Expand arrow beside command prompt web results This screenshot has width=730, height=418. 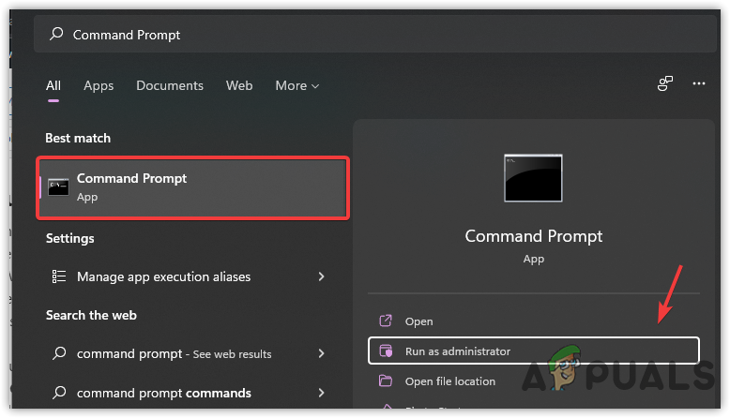(322, 353)
